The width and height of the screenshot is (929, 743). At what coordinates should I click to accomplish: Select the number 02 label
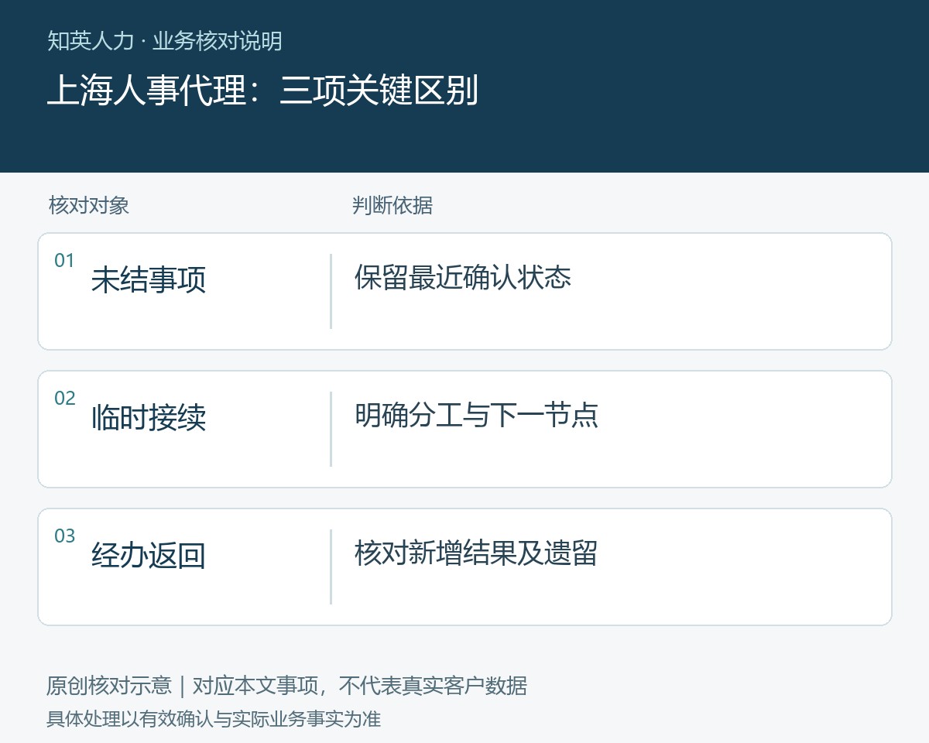coord(64,399)
